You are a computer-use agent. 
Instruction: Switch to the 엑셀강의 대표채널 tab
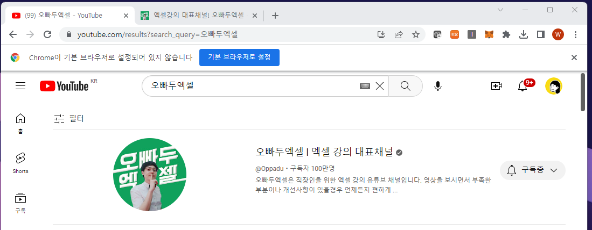pyautogui.click(x=198, y=16)
